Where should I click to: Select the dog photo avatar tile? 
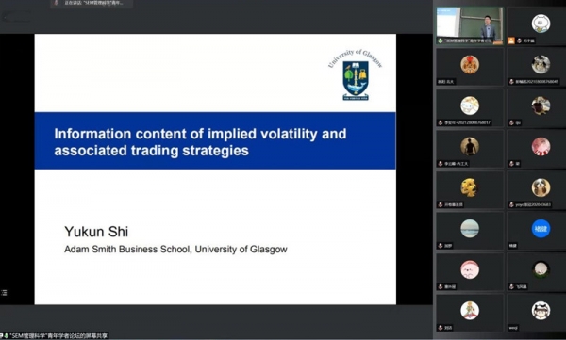click(x=537, y=190)
